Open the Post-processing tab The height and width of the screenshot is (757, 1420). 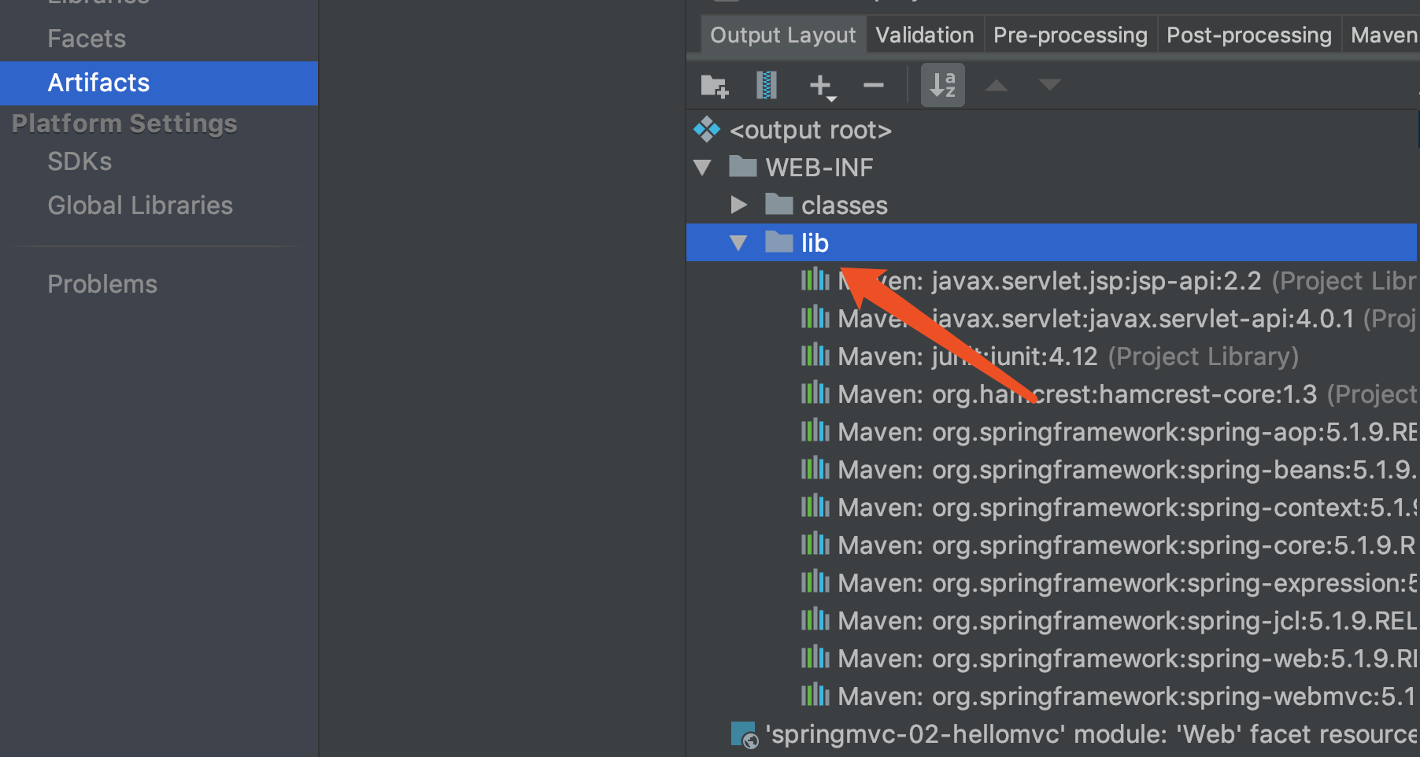[x=1248, y=35]
